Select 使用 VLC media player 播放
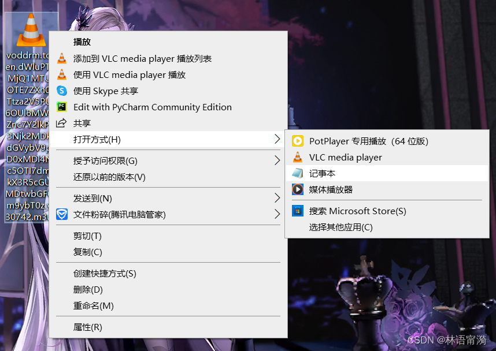Viewport: 496px width, 351px height. coord(169,74)
